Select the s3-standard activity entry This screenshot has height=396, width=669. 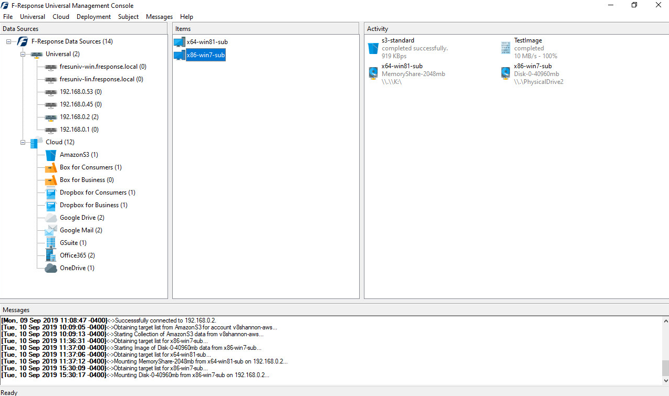398,40
